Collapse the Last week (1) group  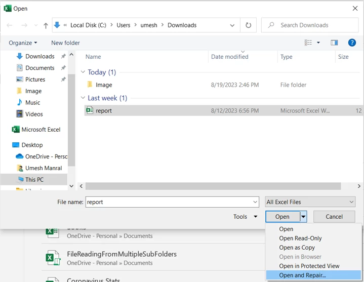point(83,98)
